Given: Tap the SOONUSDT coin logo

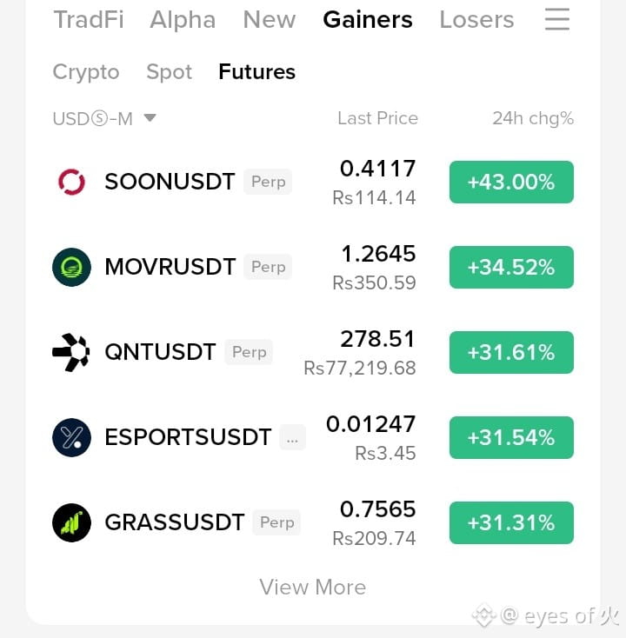Looking at the screenshot, I should [x=71, y=182].
